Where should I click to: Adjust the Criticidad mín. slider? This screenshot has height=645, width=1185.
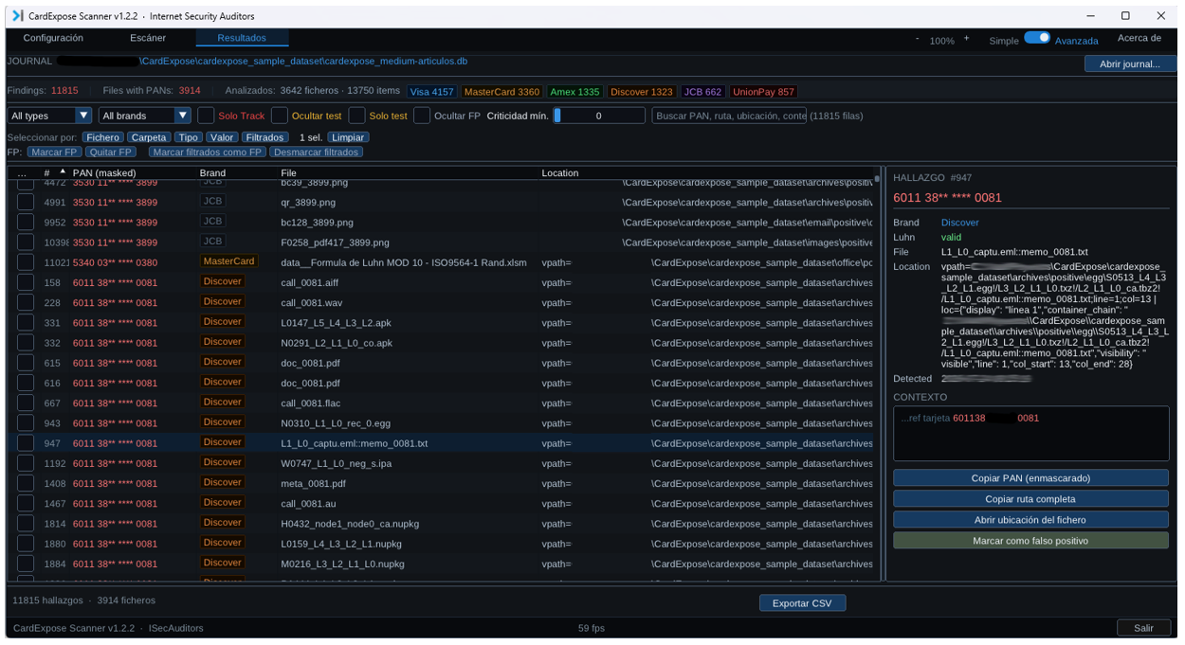[599, 116]
